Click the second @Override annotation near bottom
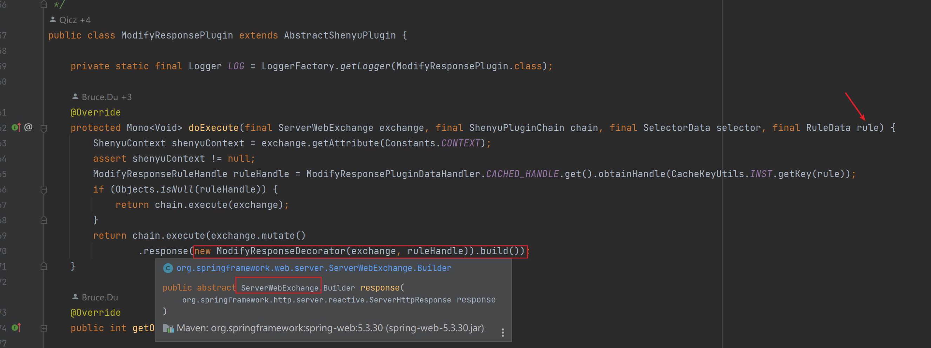931x348 pixels. 96,313
